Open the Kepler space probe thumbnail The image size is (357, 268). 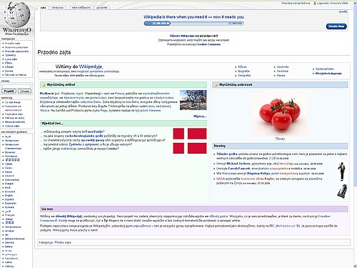(342, 191)
